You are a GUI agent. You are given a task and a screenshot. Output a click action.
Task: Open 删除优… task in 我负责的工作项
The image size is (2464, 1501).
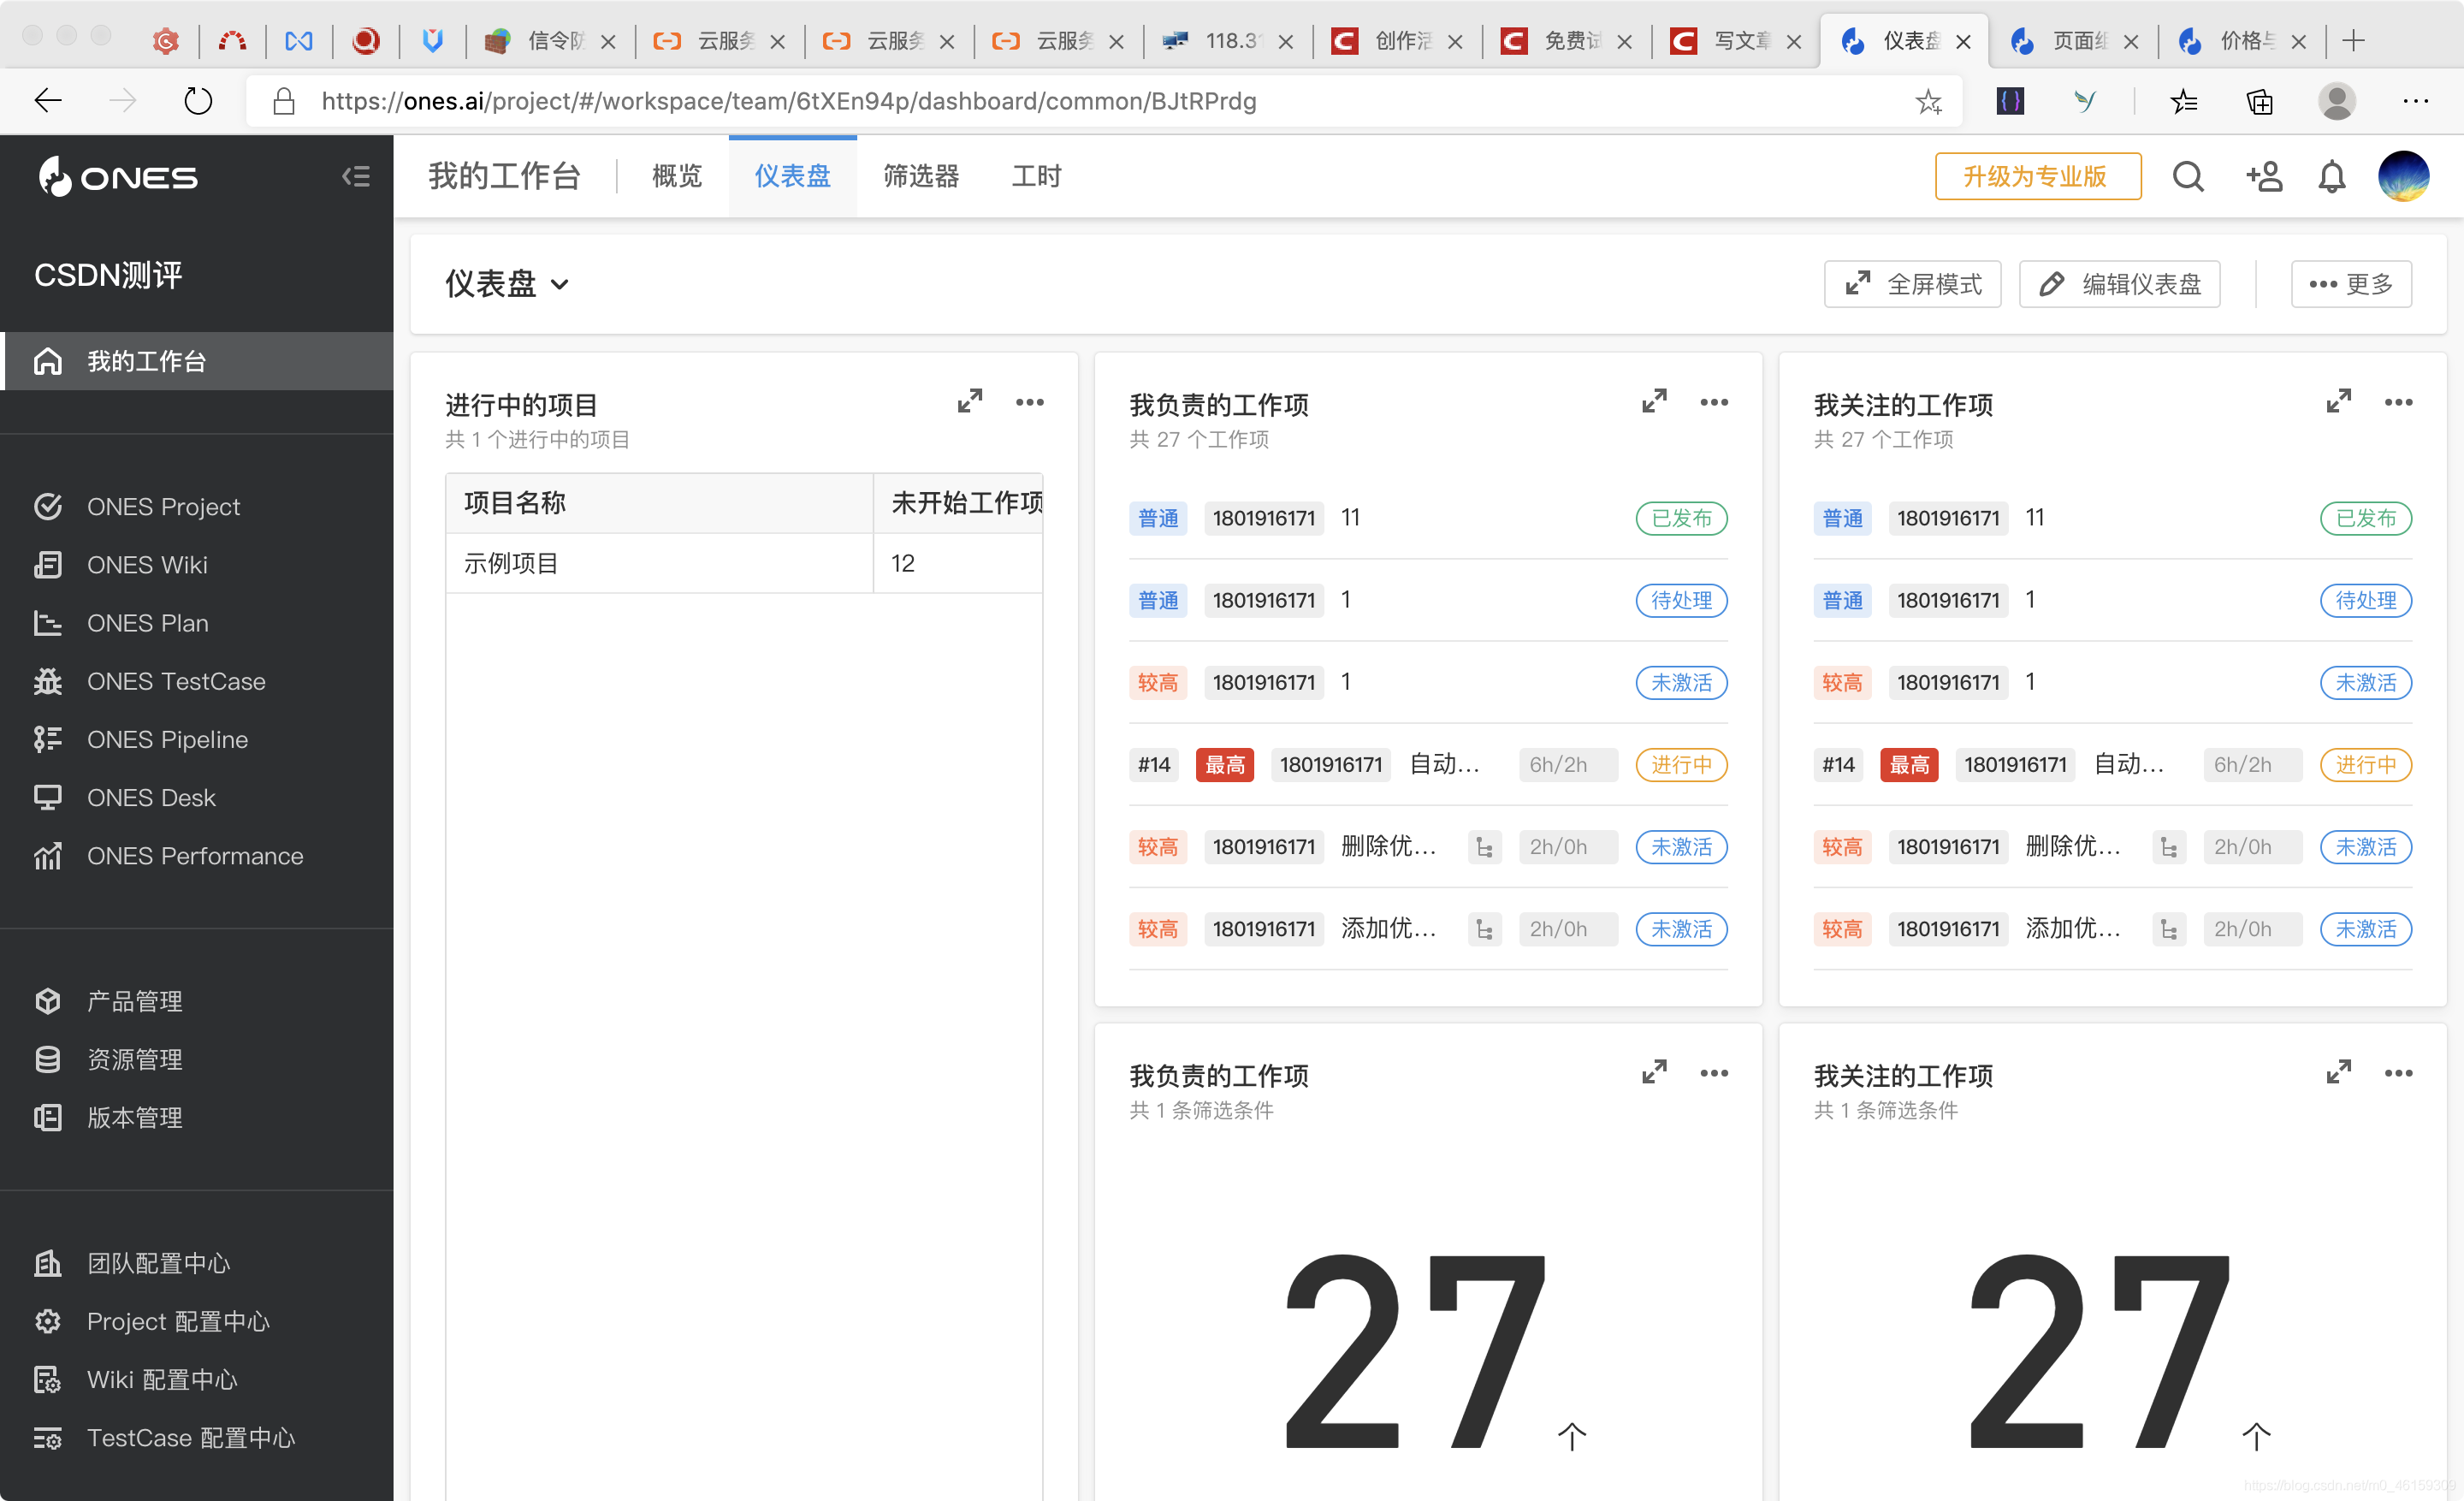tap(1428, 847)
